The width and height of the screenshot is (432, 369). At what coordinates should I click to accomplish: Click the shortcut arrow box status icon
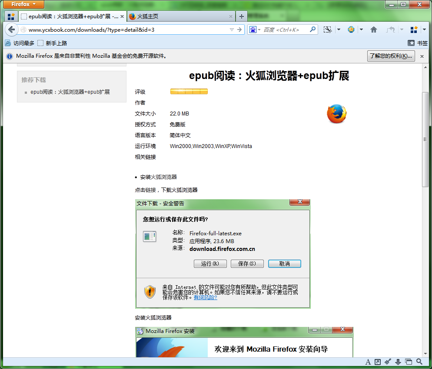click(x=377, y=362)
